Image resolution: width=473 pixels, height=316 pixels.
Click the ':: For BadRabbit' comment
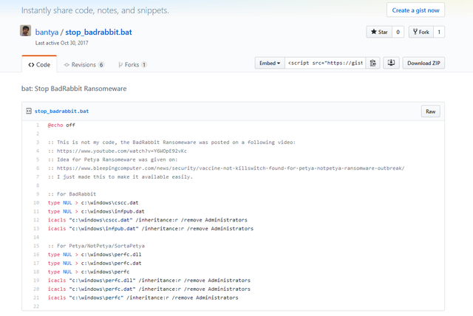(72, 194)
